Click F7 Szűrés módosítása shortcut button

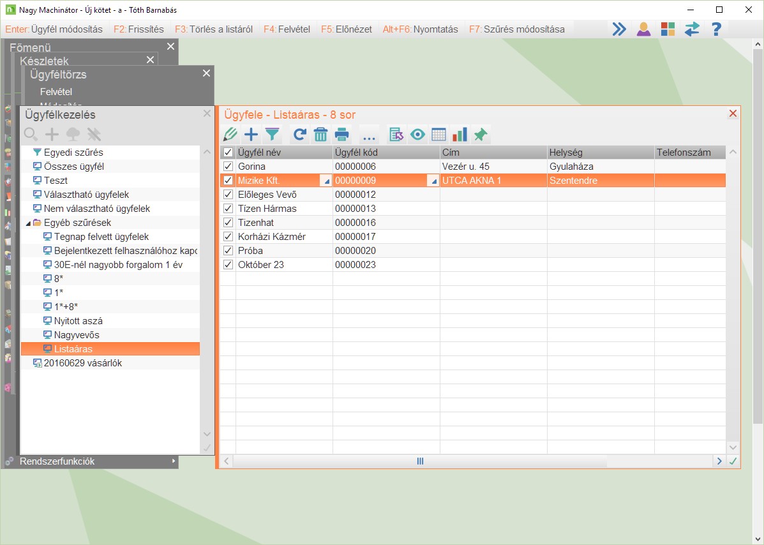(516, 29)
